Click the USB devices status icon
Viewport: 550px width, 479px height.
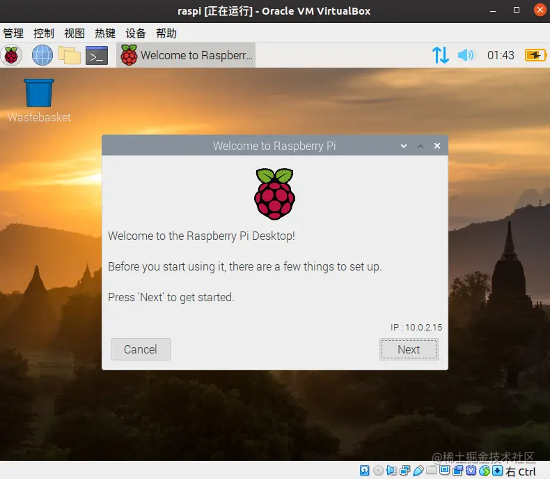pyautogui.click(x=418, y=470)
